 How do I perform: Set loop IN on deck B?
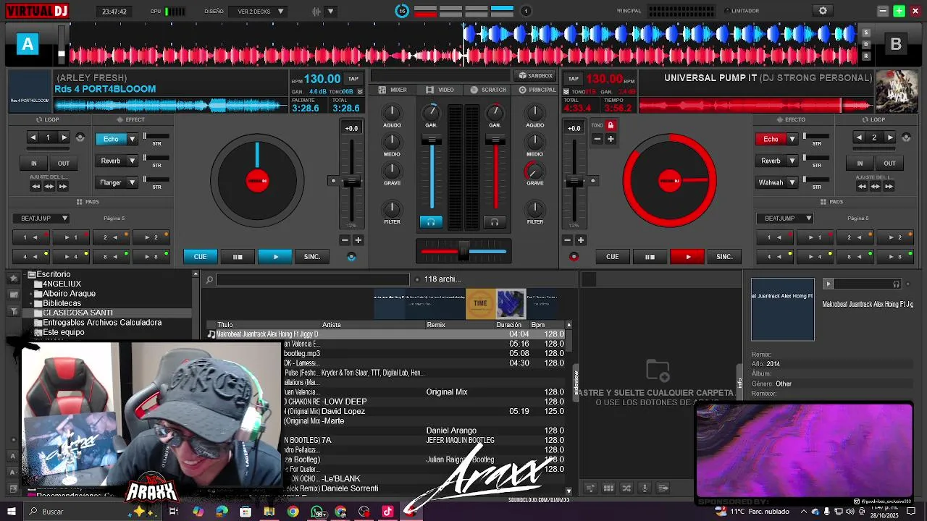(860, 163)
